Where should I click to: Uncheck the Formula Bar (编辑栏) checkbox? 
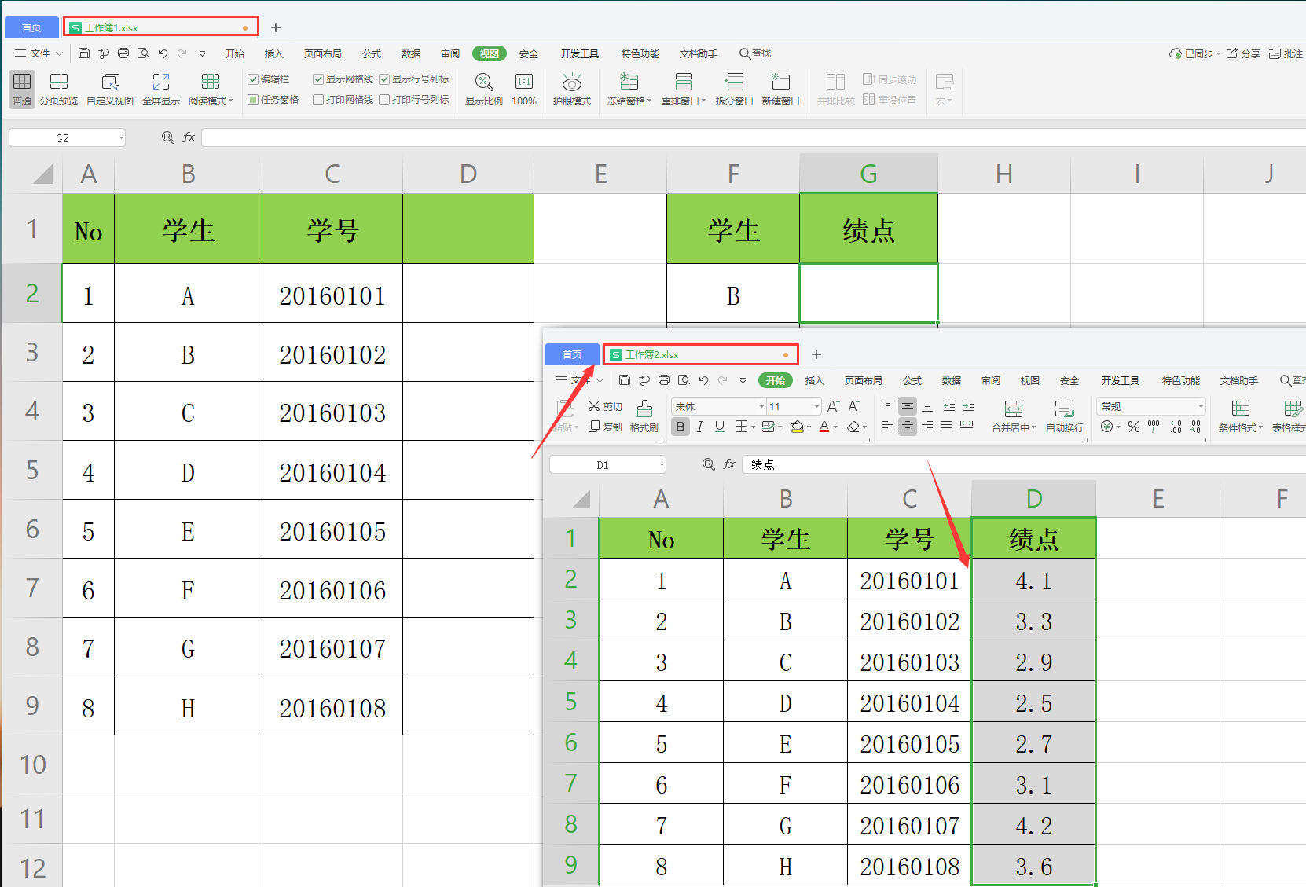pyautogui.click(x=253, y=79)
